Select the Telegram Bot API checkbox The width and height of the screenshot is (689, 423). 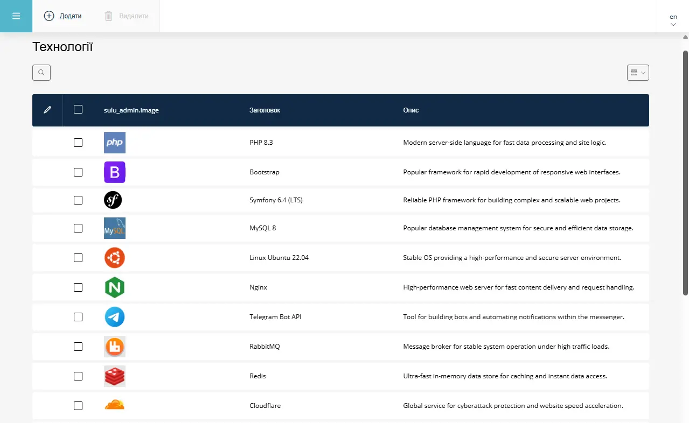78,317
